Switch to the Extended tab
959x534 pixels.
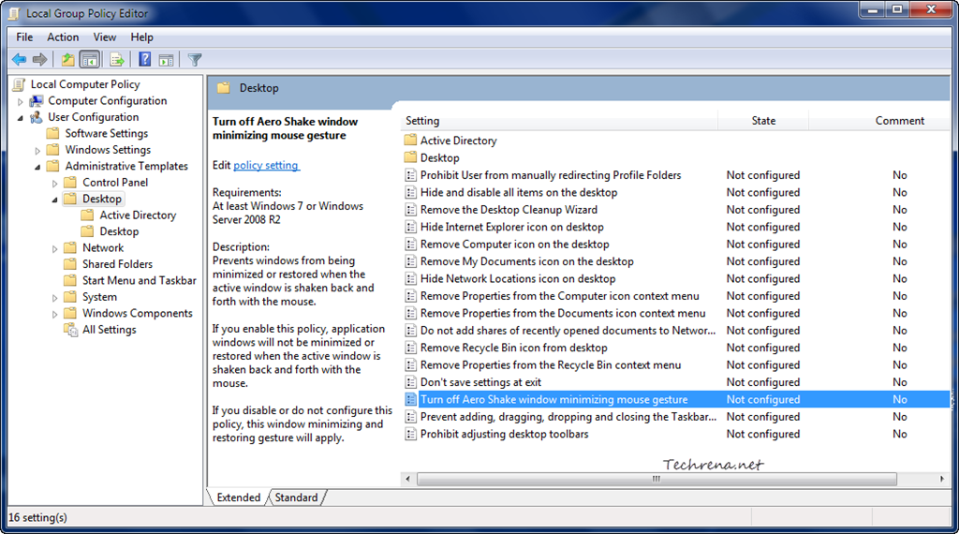click(x=238, y=497)
